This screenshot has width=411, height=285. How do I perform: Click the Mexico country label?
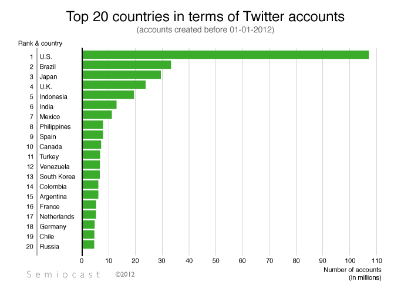coord(49,117)
